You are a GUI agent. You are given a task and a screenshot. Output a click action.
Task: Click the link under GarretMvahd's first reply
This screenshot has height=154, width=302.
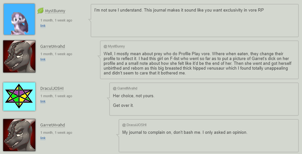pyautogui.click(x=43, y=59)
